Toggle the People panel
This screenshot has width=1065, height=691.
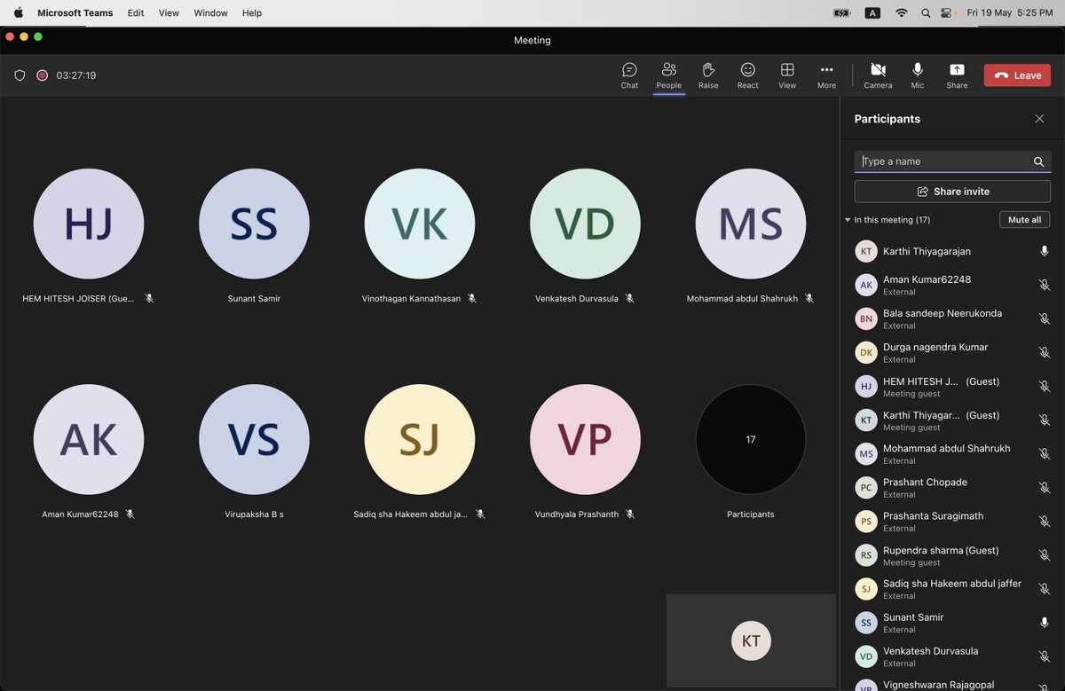(668, 75)
